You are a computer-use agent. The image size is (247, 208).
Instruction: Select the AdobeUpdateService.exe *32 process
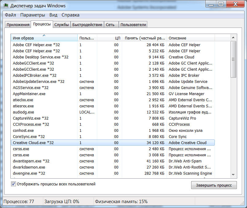pos(113,81)
